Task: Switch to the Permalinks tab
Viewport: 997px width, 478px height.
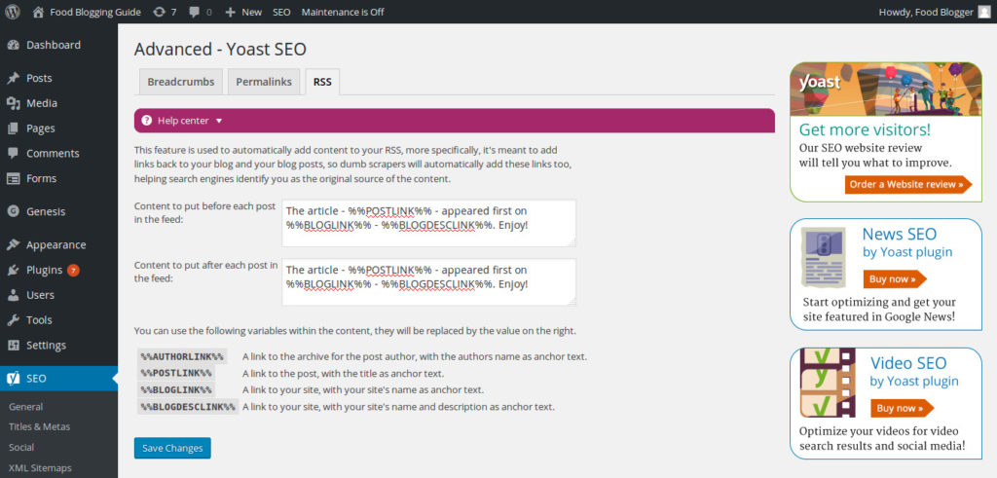Action: [x=264, y=82]
